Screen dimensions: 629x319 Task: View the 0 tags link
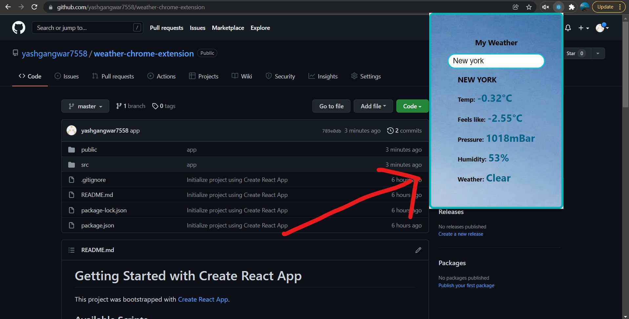[164, 106]
